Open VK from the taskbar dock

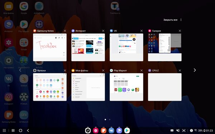111,130
